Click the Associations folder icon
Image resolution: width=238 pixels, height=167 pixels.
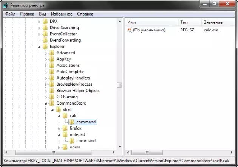coord(52,66)
